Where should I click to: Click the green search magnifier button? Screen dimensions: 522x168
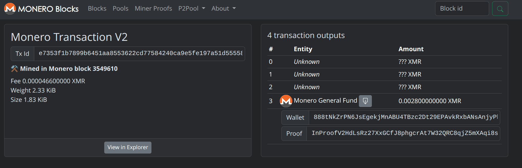[500, 9]
